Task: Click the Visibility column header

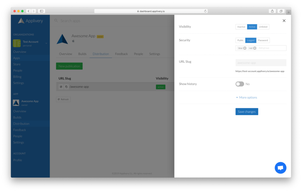Action: coord(162,78)
